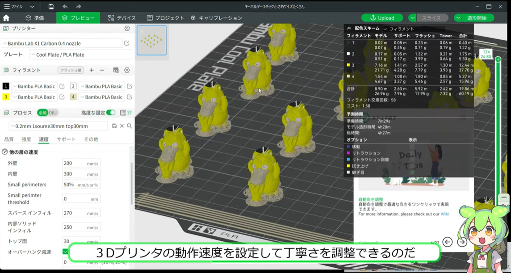The height and width of the screenshot is (273, 511).
Task: Switch to the プレビュー tab
Action: [78, 18]
